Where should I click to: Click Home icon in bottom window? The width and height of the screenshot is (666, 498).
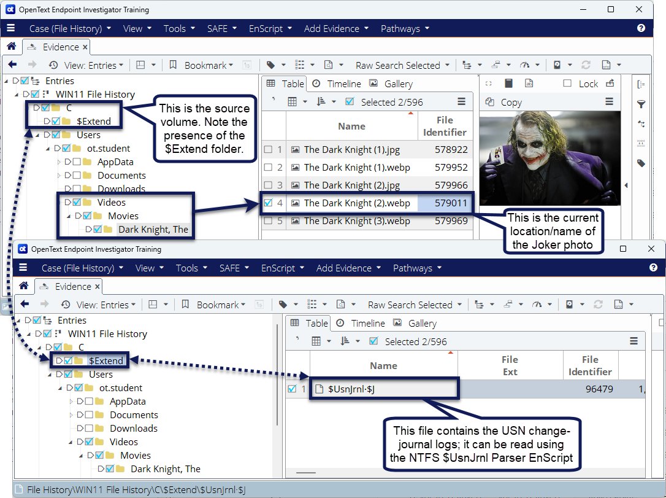(24, 286)
